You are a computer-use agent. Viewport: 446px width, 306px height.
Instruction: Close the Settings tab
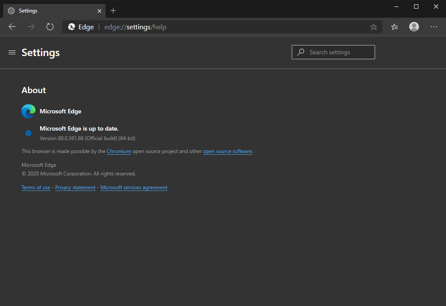pyautogui.click(x=99, y=11)
